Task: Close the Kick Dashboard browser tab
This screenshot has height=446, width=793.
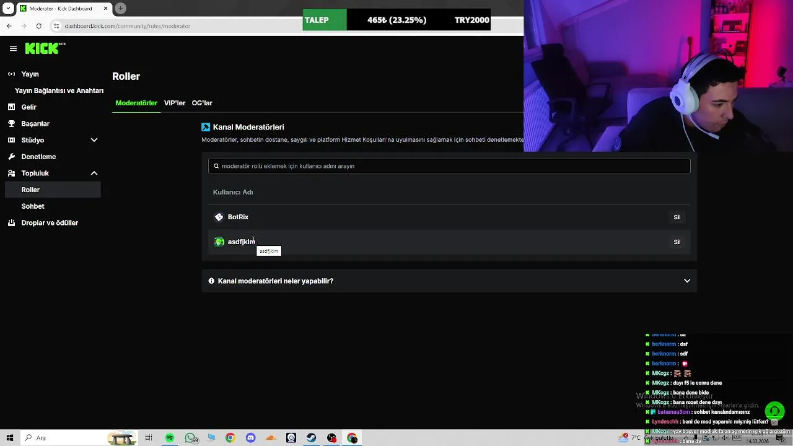Action: click(x=105, y=8)
